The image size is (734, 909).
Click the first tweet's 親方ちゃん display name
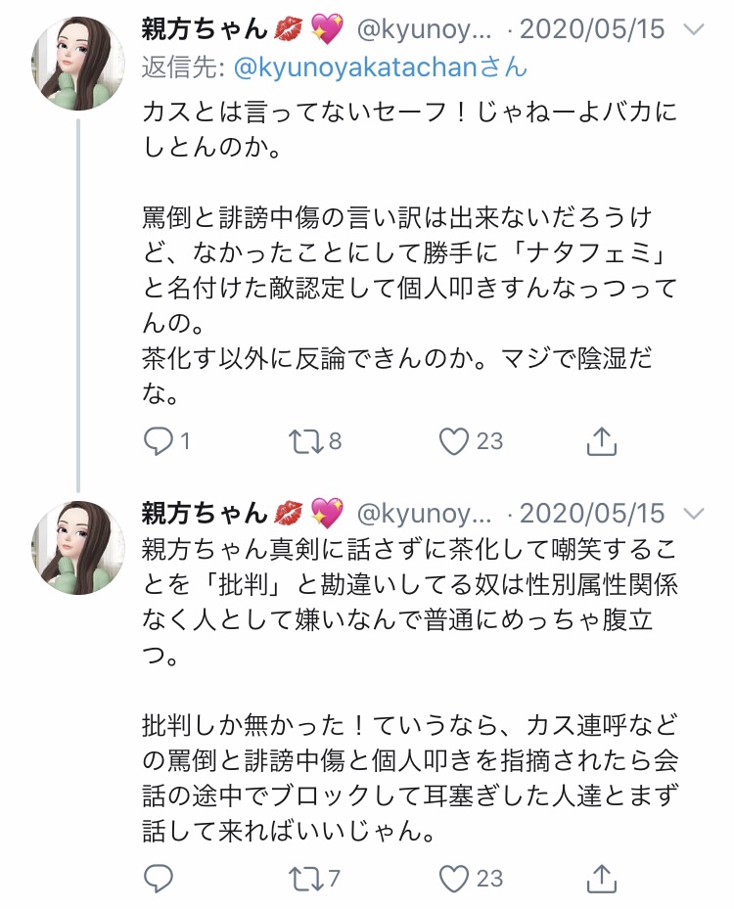[204, 29]
